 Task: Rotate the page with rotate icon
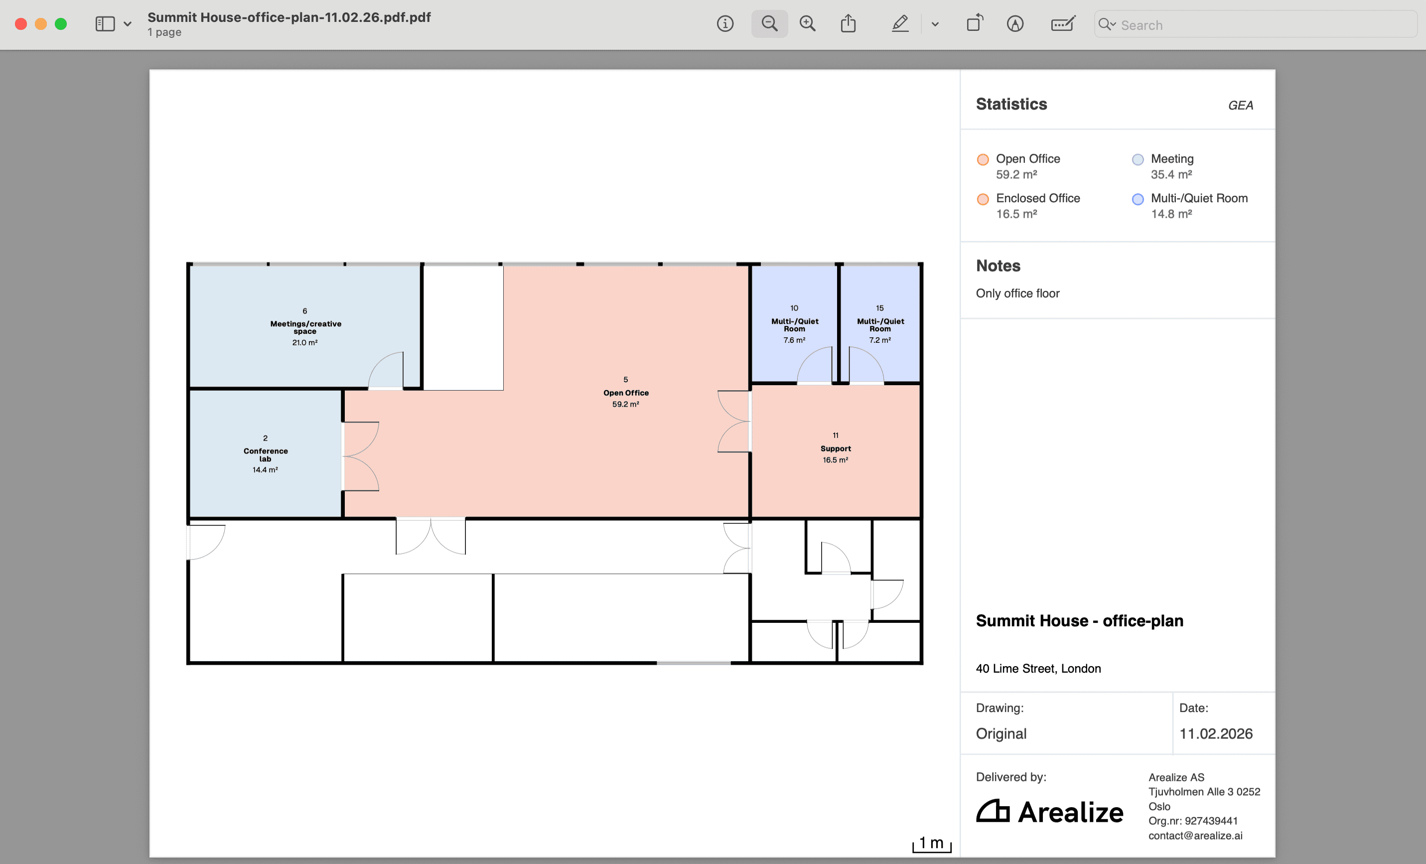tap(975, 23)
